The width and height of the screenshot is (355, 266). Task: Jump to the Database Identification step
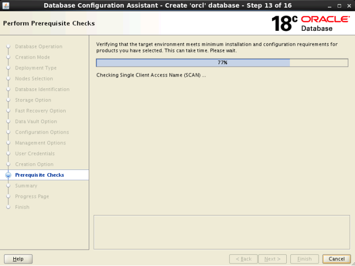[x=43, y=89]
